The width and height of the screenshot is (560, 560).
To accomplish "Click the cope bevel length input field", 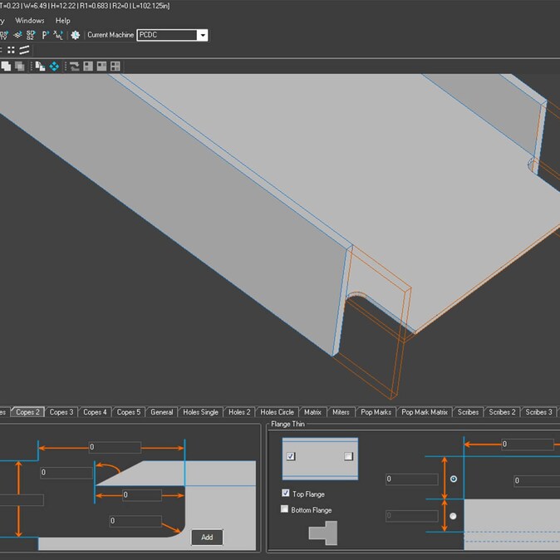I will 142,495.
